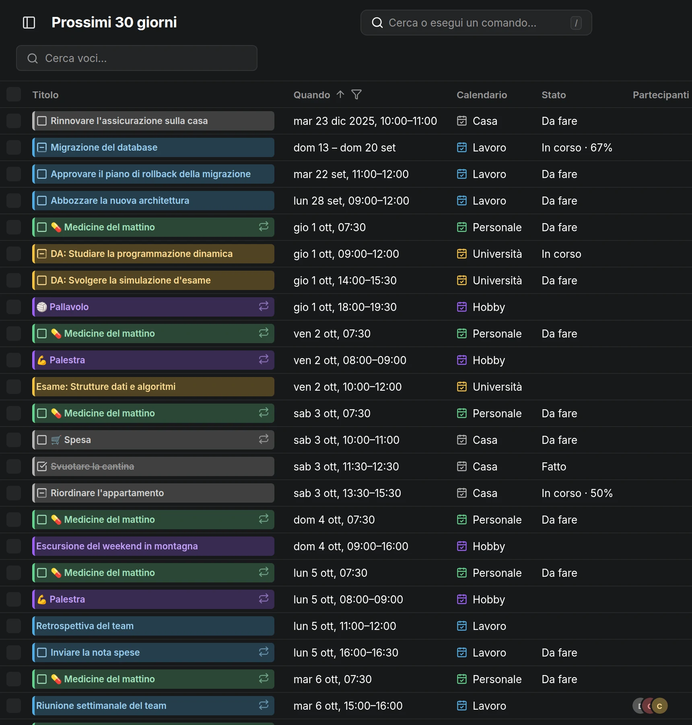Click the participant avatars on the Riunione settimanale row
692x725 pixels.
tap(650, 706)
